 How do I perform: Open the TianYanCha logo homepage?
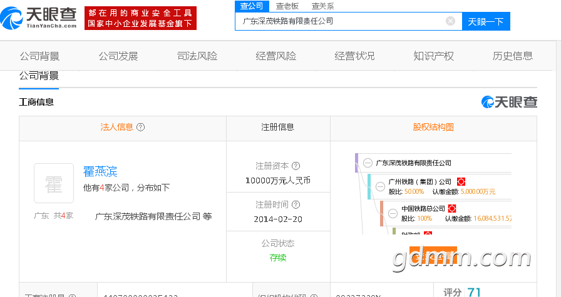pos(38,18)
